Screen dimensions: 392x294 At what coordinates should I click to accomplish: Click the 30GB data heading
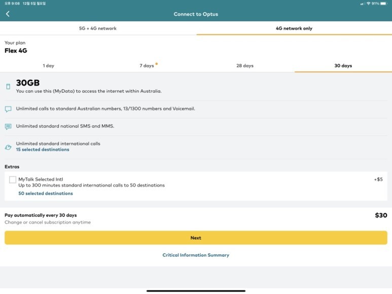pyautogui.click(x=28, y=83)
